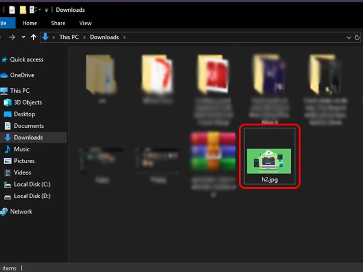Click the Up one level arrow
This screenshot has height=272, width=363.
(33, 37)
